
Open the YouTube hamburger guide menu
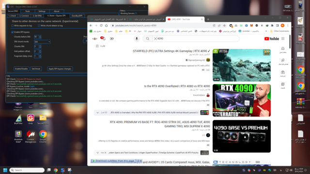pos(283,39)
